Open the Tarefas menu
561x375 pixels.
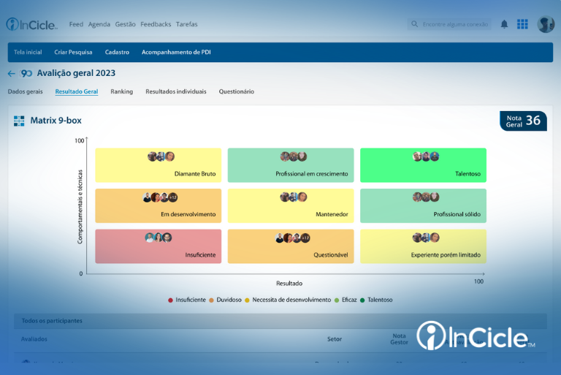(187, 24)
